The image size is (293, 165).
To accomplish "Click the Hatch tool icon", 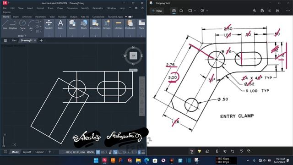I will [37, 31].
